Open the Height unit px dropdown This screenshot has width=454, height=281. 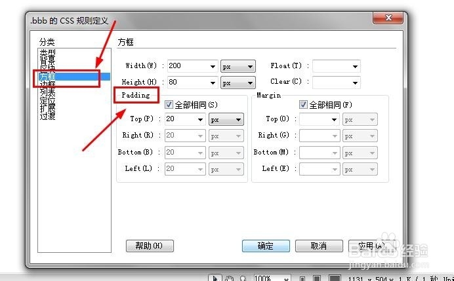click(238, 83)
